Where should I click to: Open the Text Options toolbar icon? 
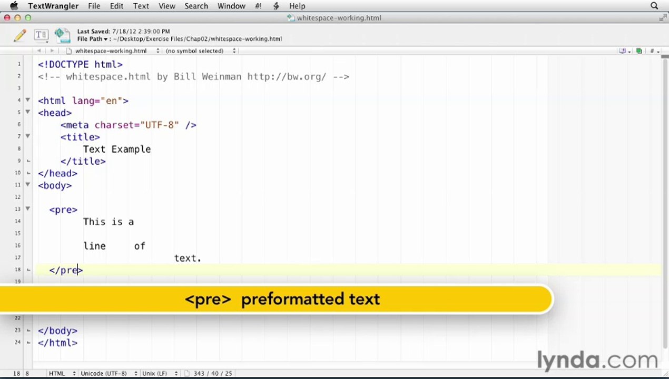pyautogui.click(x=41, y=35)
